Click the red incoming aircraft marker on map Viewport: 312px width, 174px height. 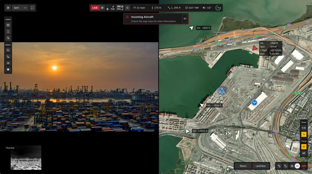pyautogui.click(x=255, y=48)
